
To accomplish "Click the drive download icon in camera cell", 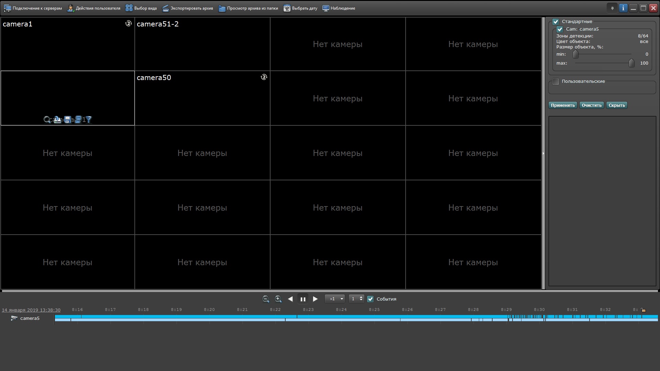I will pos(57,120).
